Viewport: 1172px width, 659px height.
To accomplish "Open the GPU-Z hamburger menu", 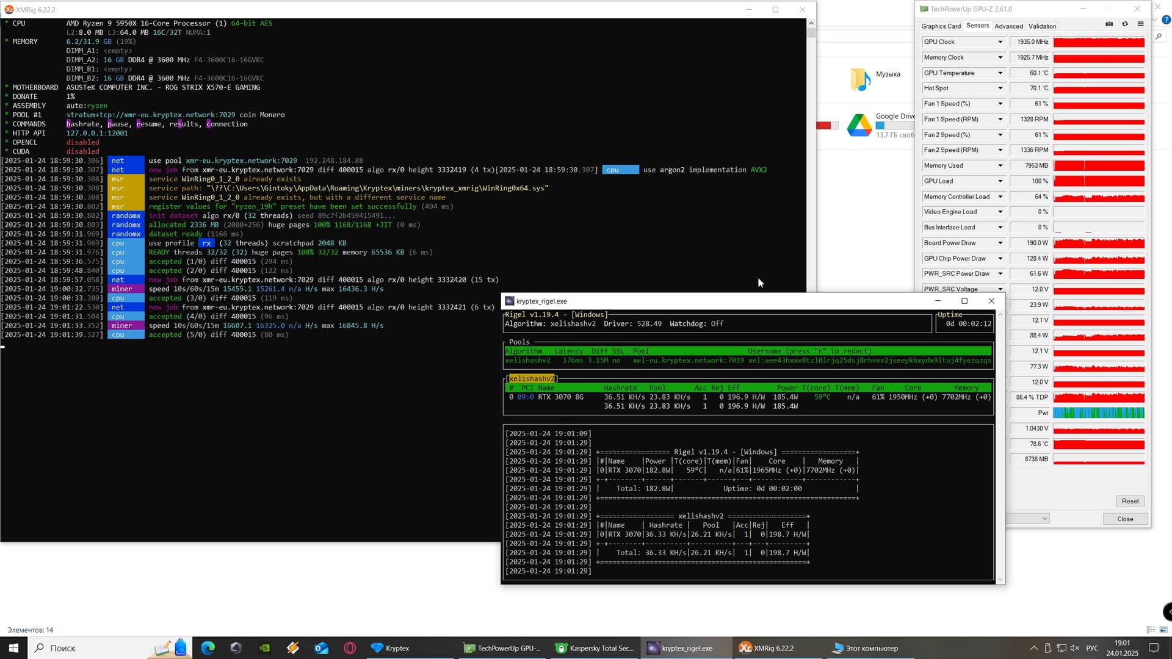I will 1140,24.
